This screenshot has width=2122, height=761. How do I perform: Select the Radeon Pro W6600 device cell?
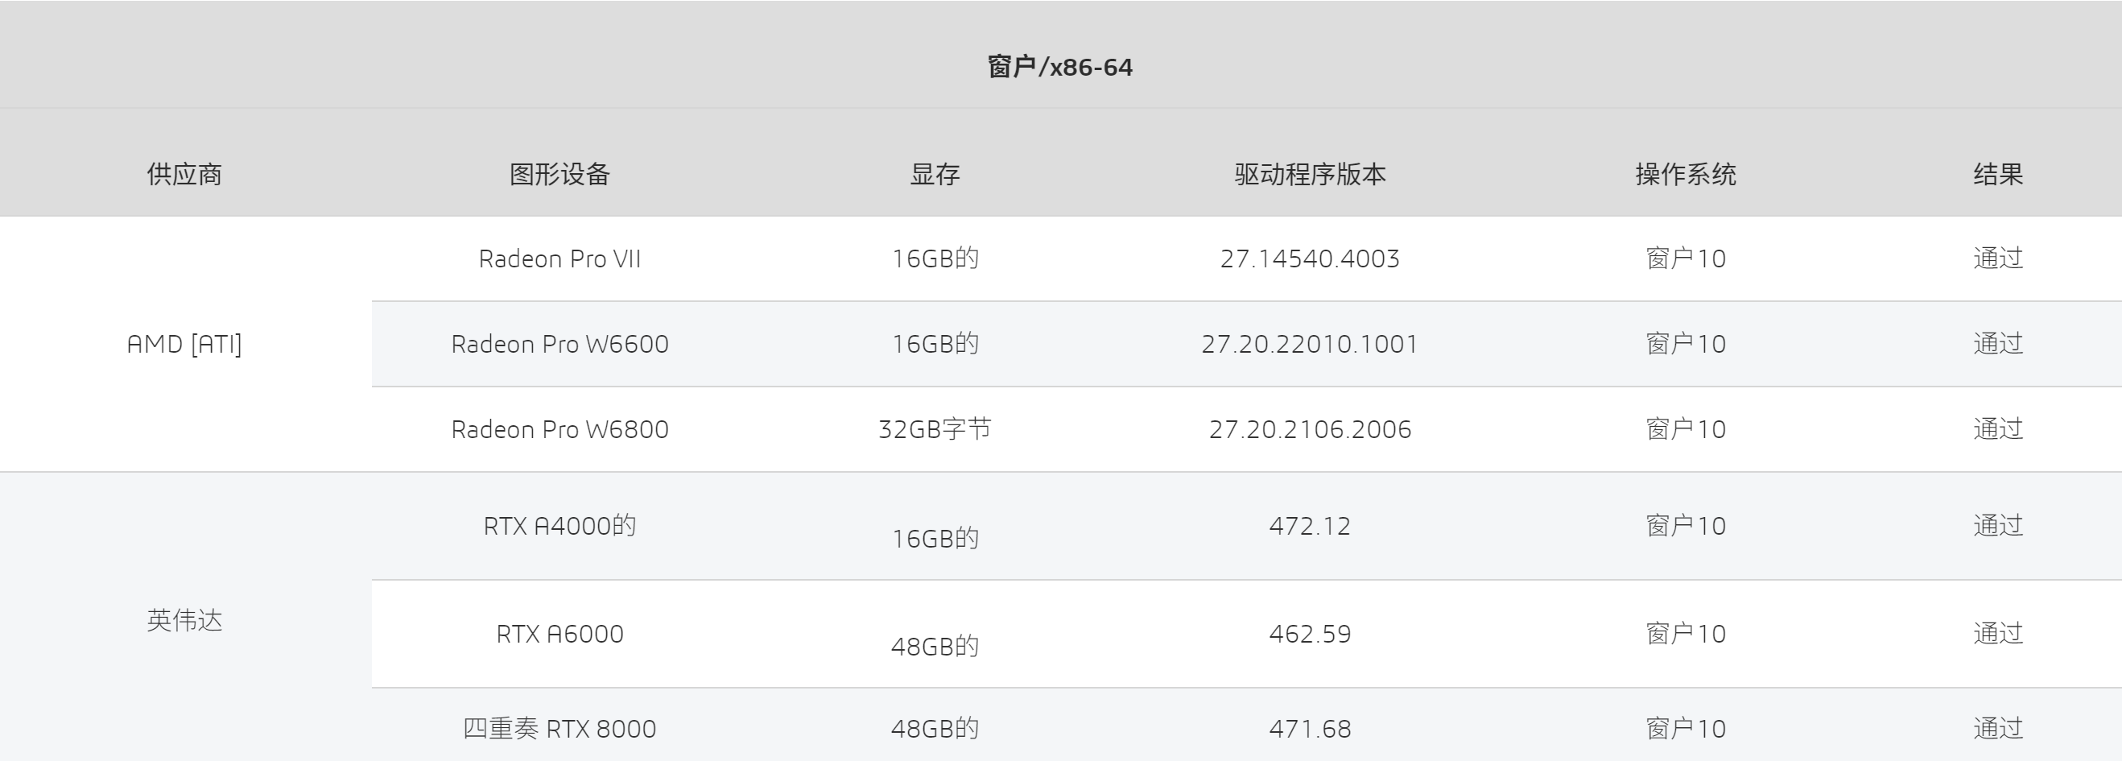(559, 344)
